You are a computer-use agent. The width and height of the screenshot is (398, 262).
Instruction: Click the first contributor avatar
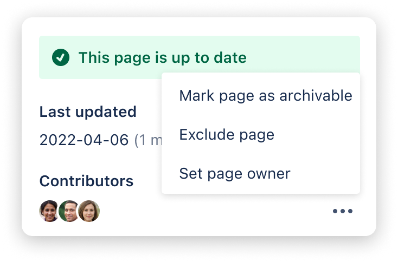[x=49, y=211]
